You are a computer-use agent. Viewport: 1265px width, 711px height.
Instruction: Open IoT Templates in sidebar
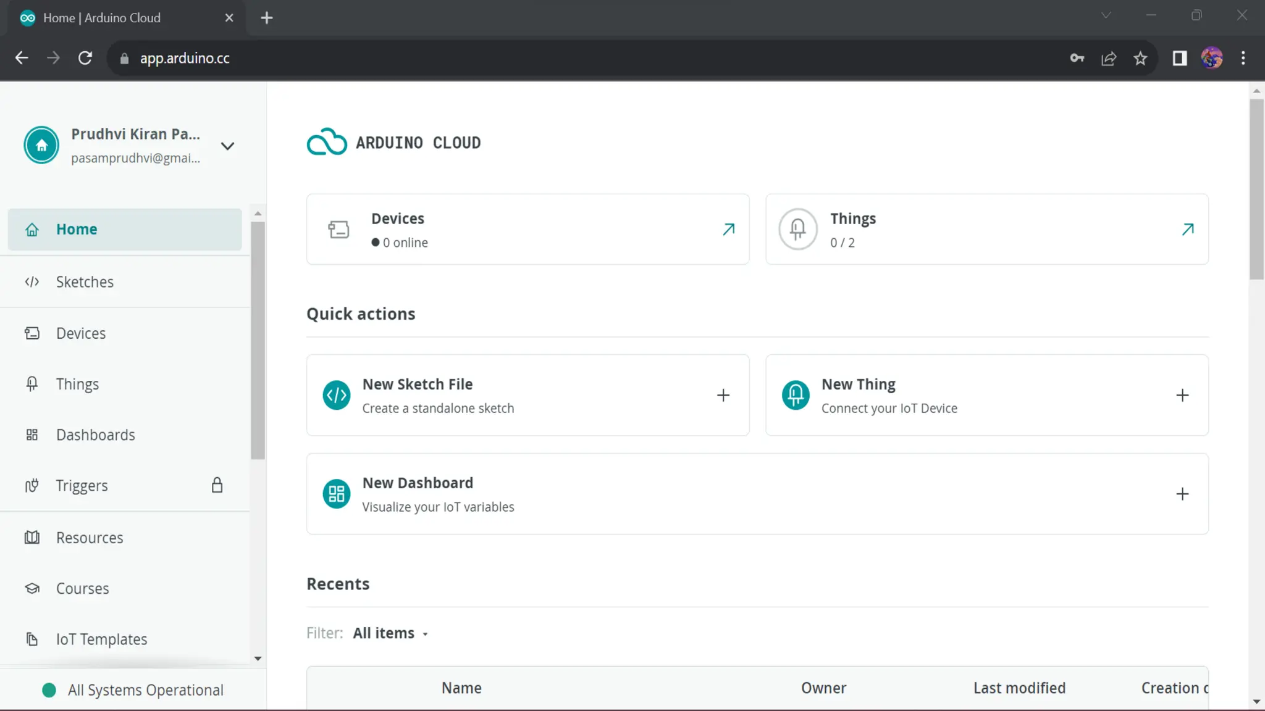101,639
